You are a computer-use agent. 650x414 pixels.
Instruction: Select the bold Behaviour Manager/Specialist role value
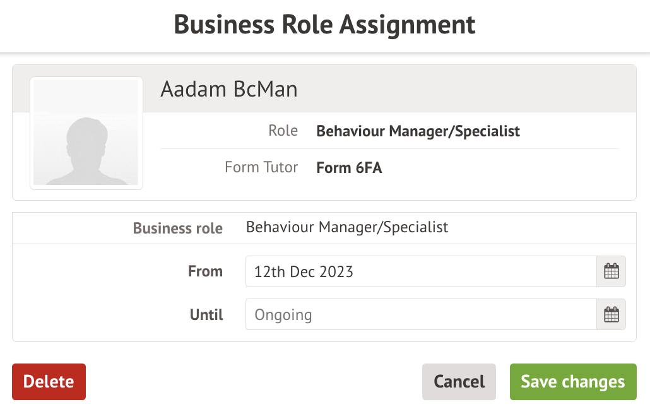point(418,131)
